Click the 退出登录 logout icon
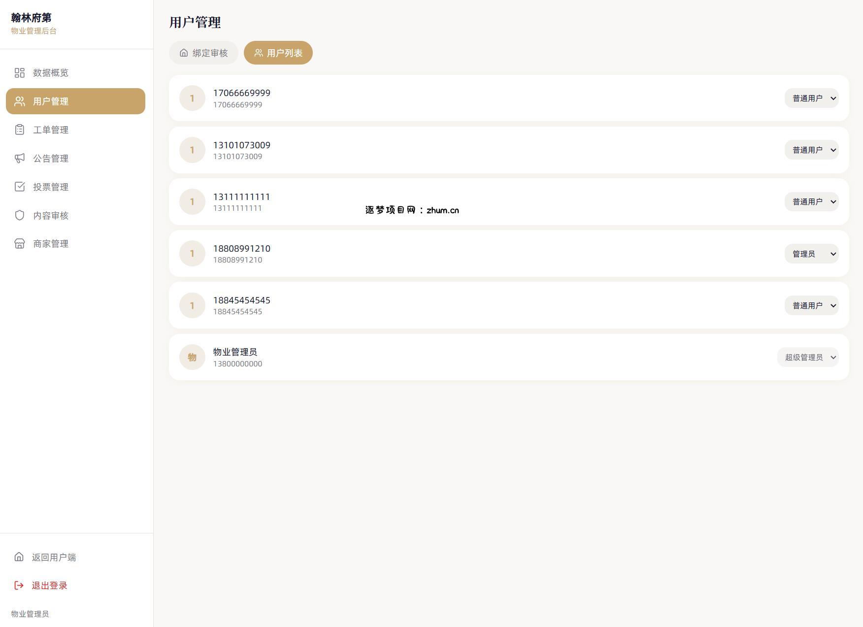863x627 pixels. click(x=19, y=586)
